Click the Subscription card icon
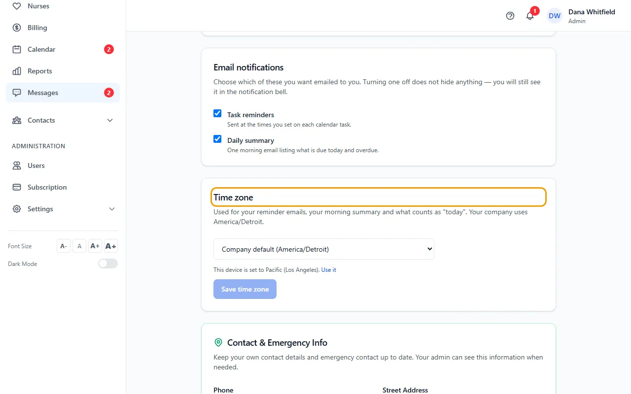This screenshot has width=631, height=394. tap(17, 187)
